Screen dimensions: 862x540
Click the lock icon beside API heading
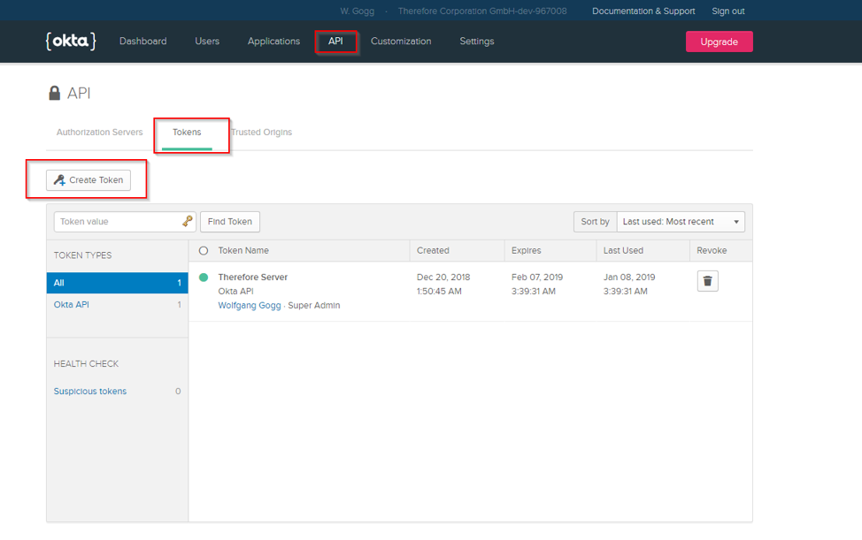pyautogui.click(x=55, y=94)
